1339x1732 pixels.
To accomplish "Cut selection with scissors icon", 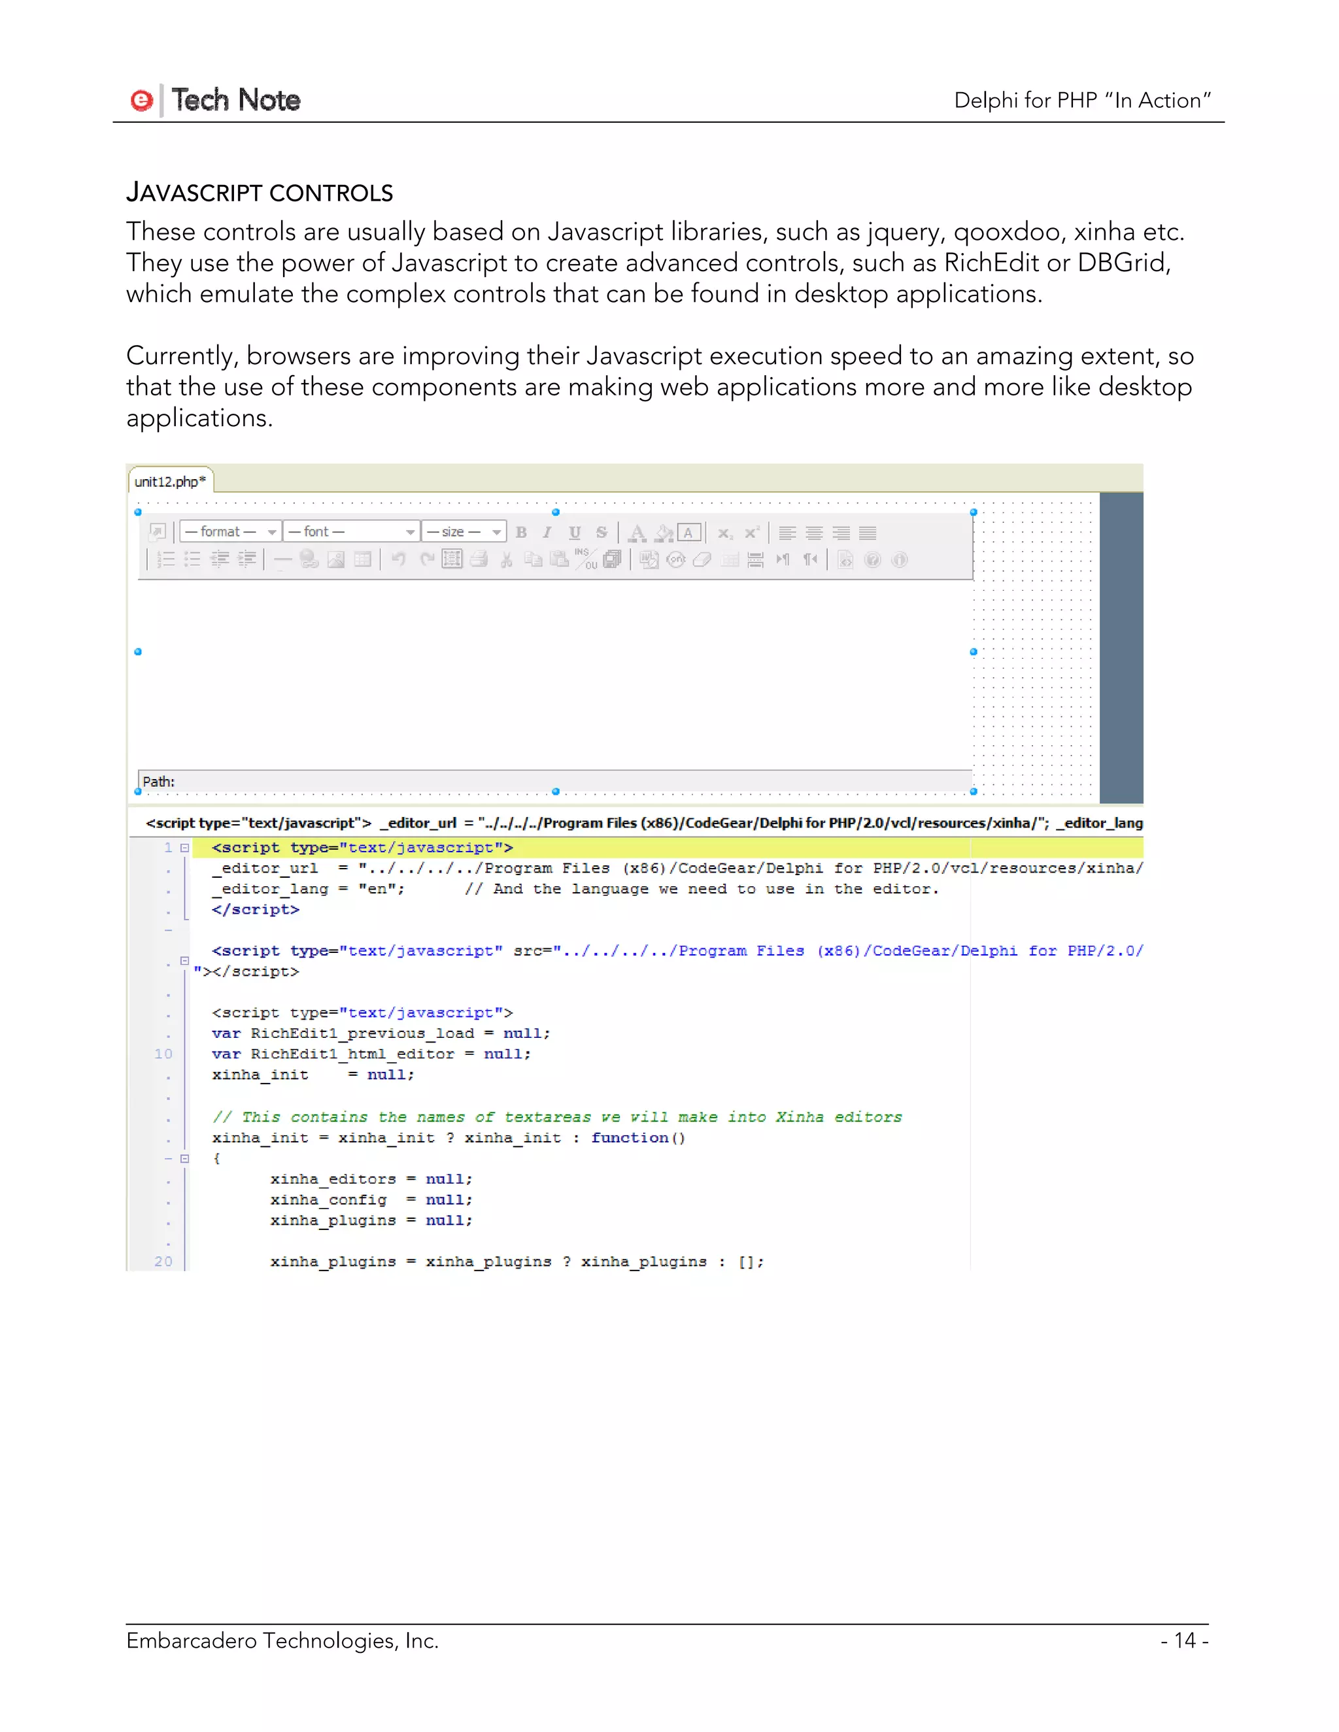I will (x=506, y=561).
